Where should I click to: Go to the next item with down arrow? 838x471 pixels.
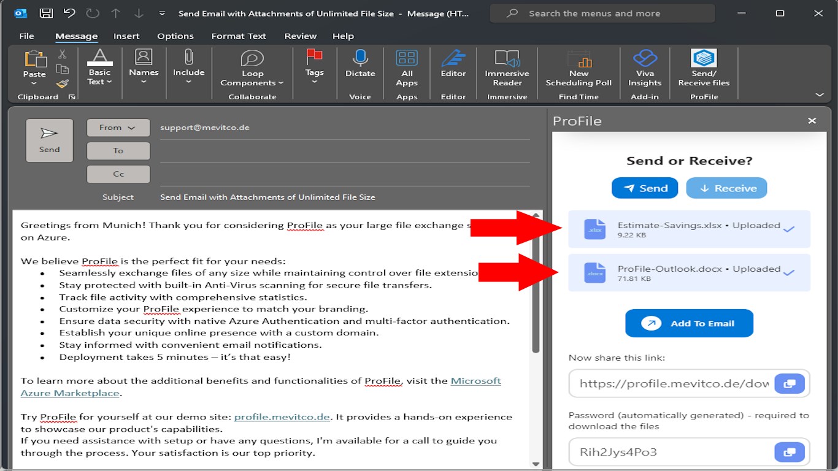[x=138, y=13]
